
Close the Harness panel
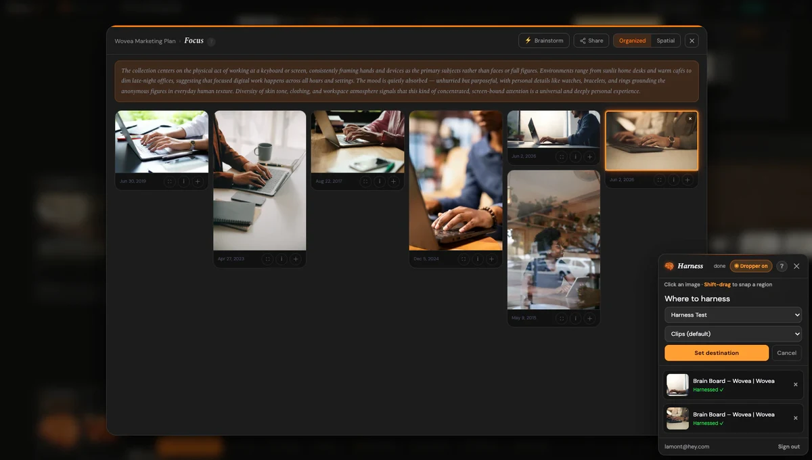tap(796, 266)
